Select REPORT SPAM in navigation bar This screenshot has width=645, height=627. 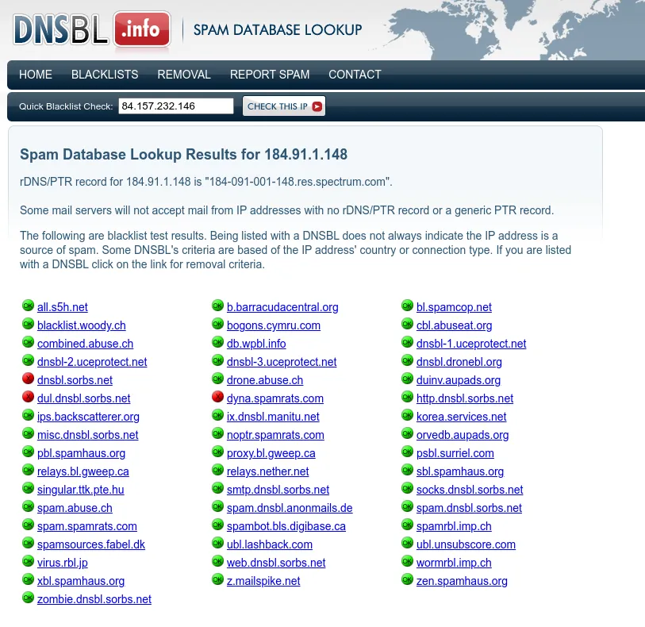[270, 75]
